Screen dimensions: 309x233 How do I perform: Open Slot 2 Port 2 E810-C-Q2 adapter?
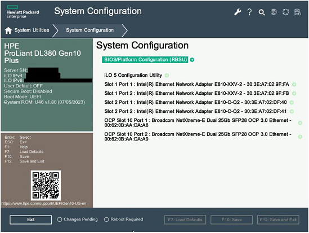pyautogui.click(x=195, y=111)
